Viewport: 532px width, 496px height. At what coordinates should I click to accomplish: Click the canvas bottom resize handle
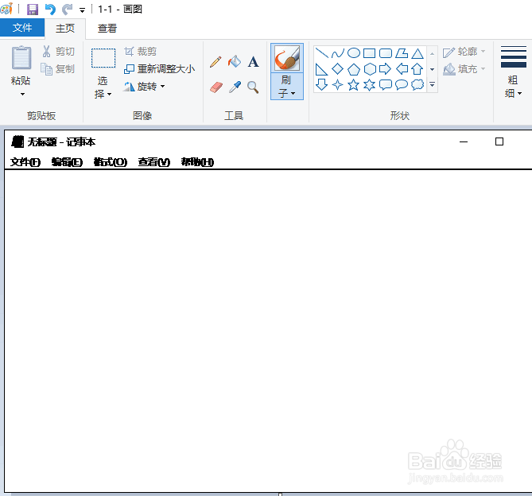(280, 494)
